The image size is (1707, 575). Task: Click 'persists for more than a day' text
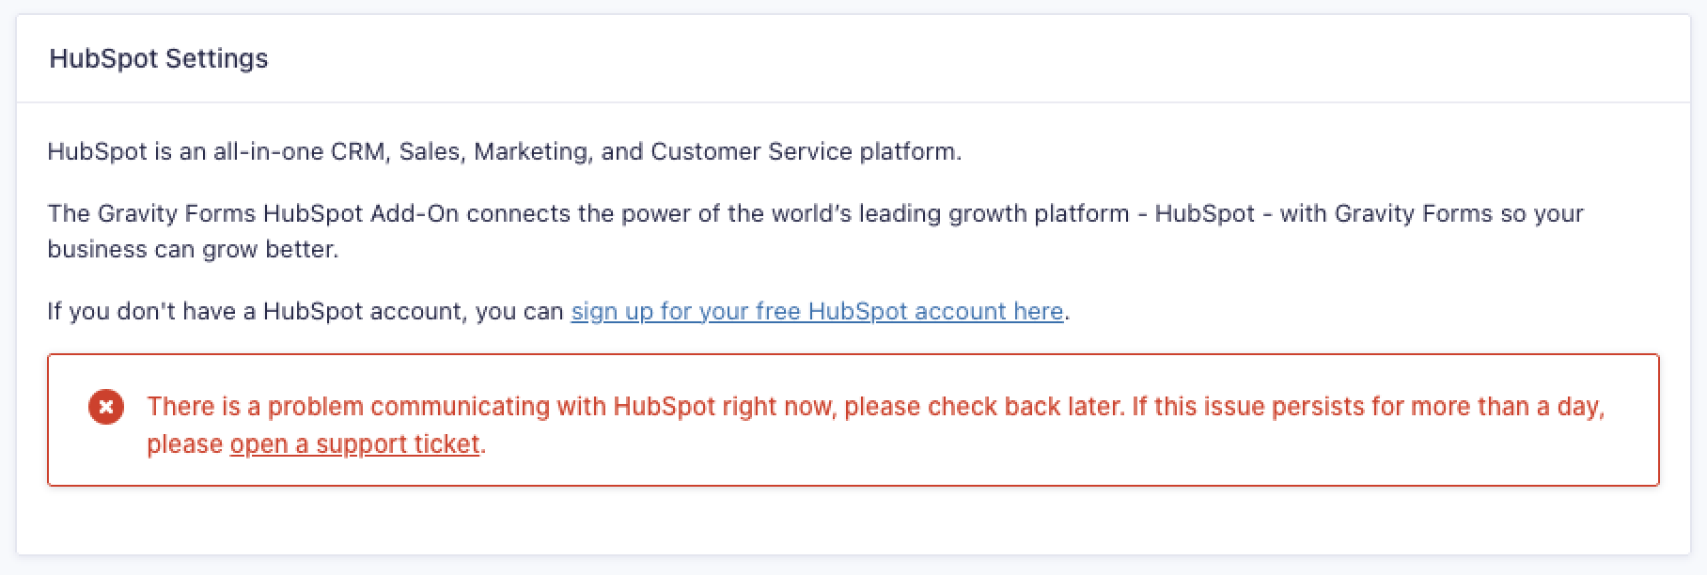pos(1437,407)
